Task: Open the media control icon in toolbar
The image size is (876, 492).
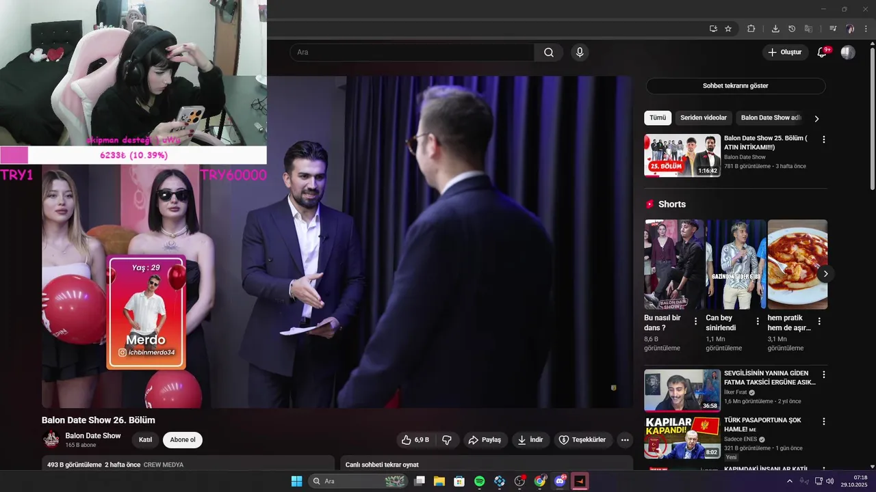Action: (833, 29)
